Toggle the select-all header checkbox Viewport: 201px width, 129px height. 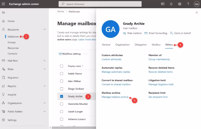(x=62, y=66)
